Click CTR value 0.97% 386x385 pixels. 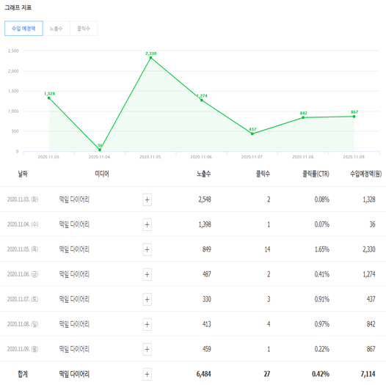tap(322, 324)
